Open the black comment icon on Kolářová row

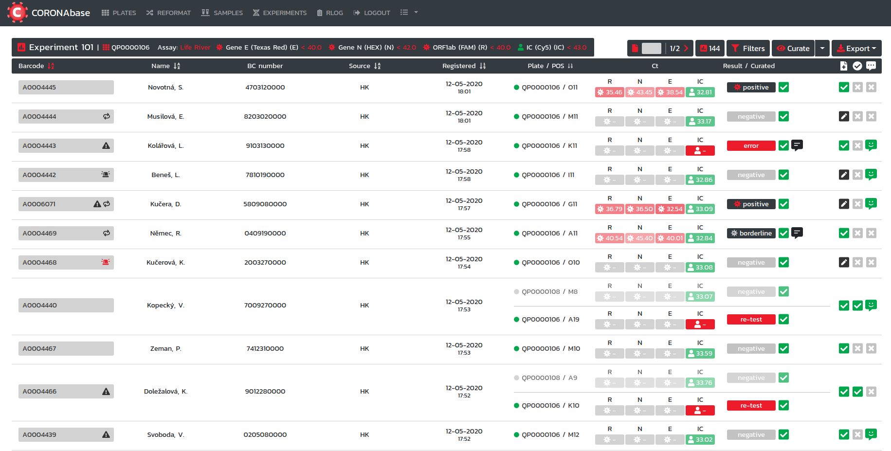pos(797,145)
